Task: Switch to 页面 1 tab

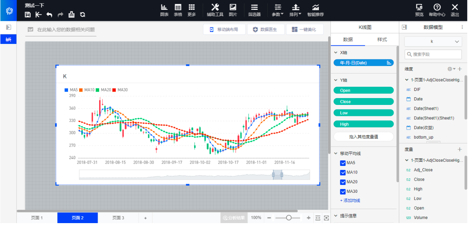Action: point(37,218)
